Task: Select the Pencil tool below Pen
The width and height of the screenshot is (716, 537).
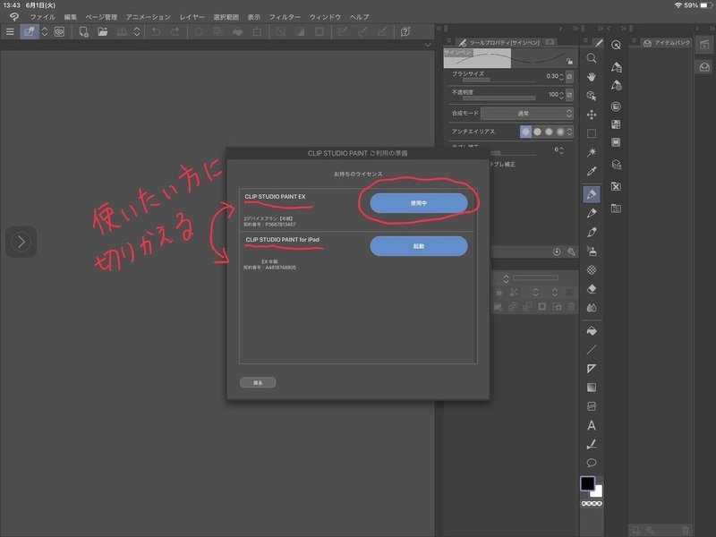Action: 592,213
